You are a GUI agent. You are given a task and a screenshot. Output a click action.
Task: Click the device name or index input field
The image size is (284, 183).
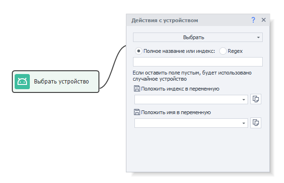(x=197, y=62)
